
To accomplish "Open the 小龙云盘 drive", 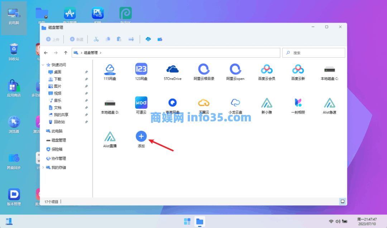I will tap(235, 106).
